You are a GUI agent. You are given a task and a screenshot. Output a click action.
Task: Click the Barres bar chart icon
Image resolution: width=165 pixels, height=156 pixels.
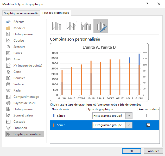8,53
